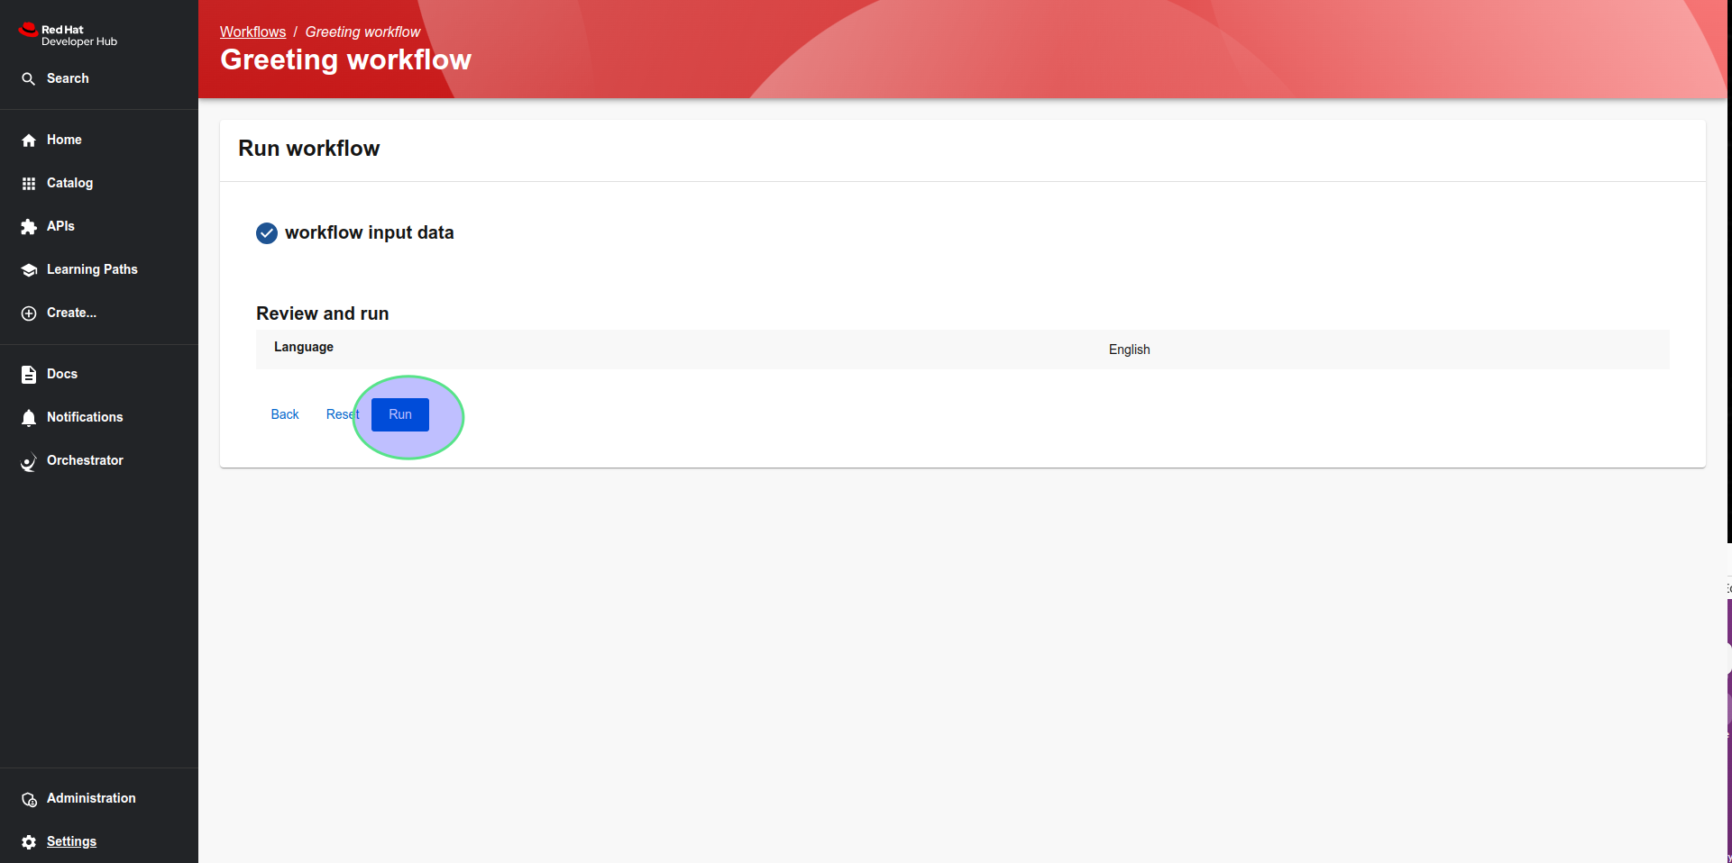Click the Administration icon in sidebar

[29, 799]
